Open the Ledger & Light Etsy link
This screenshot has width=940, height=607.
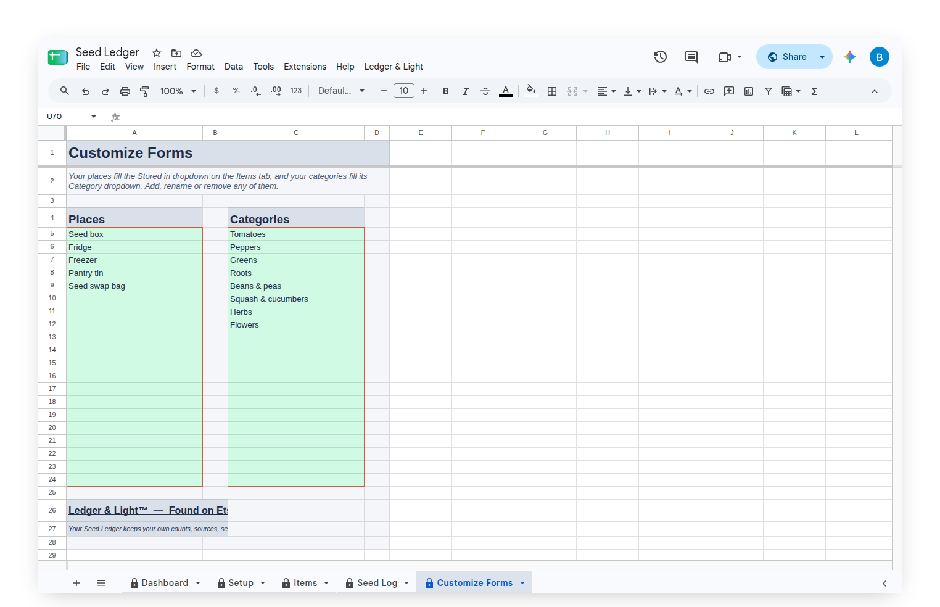(147, 511)
